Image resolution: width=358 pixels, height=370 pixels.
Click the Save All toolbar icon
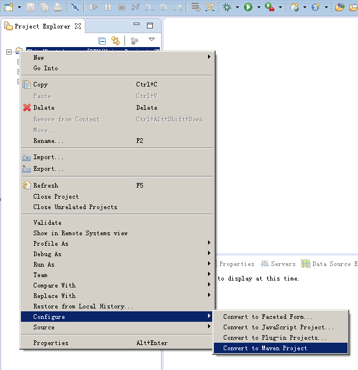(44, 8)
